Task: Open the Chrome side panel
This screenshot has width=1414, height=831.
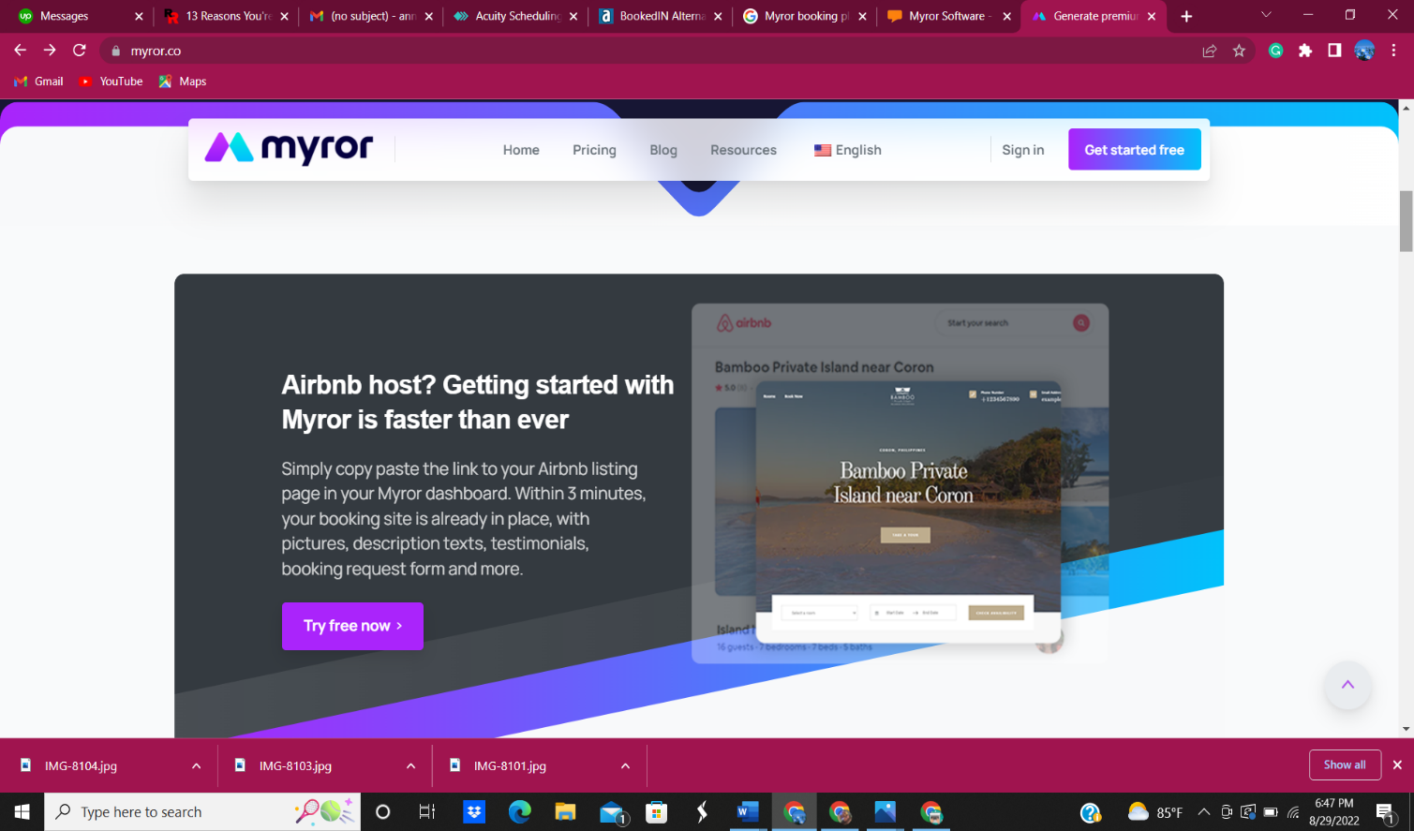Action: pos(1334,51)
